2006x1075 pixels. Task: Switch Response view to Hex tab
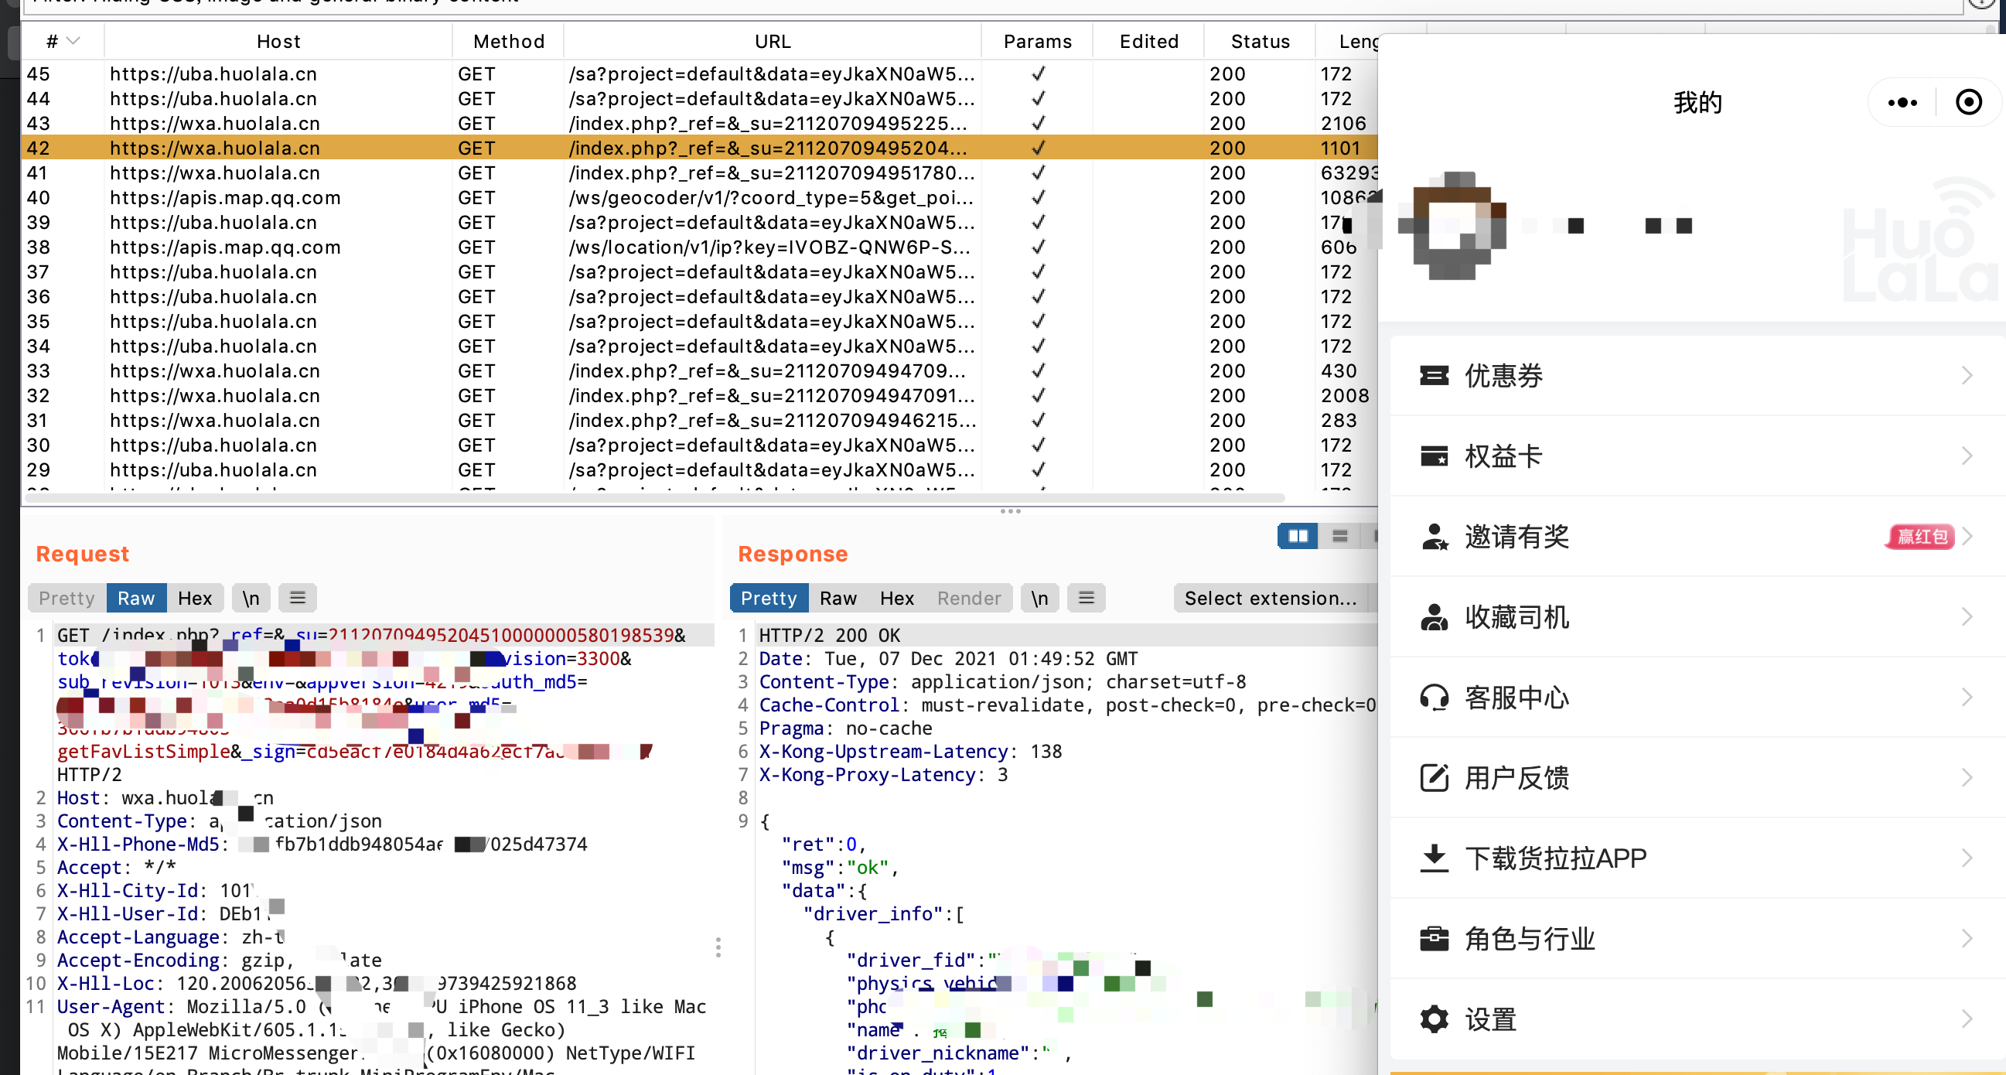tap(897, 598)
